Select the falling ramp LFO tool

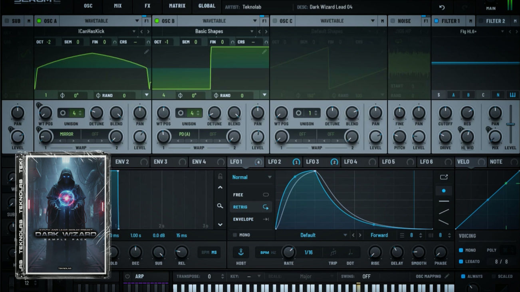444,222
